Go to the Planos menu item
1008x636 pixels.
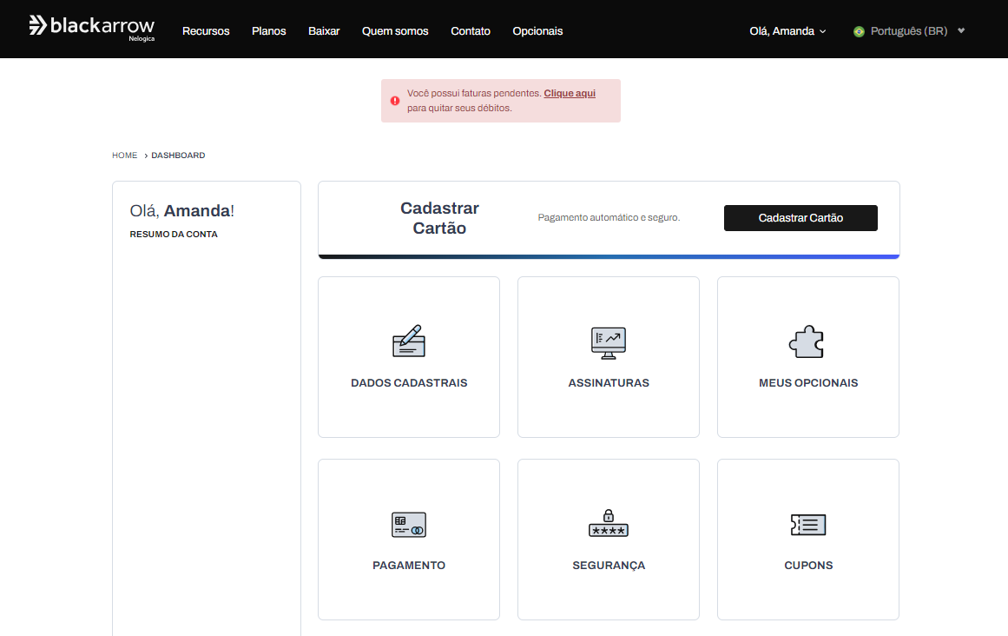[269, 31]
